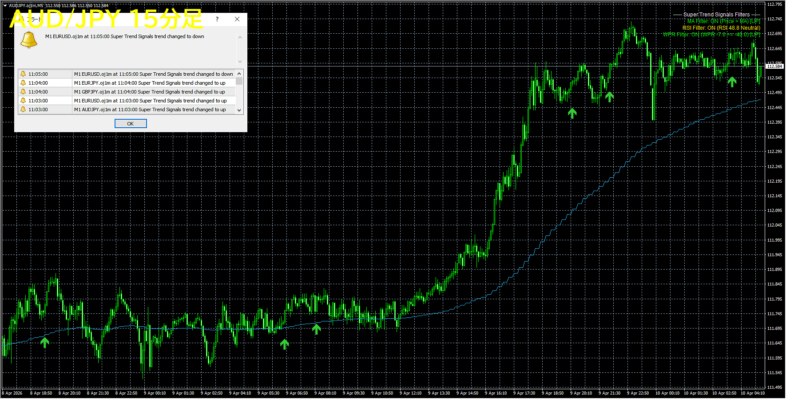Click the up arrow of the alert list scrollbar

(239, 74)
